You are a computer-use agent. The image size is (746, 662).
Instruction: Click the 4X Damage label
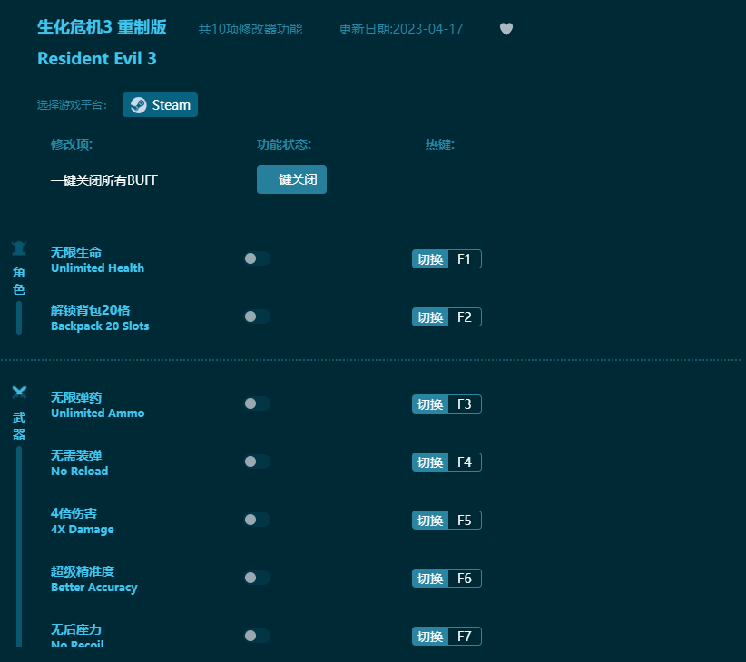83,529
